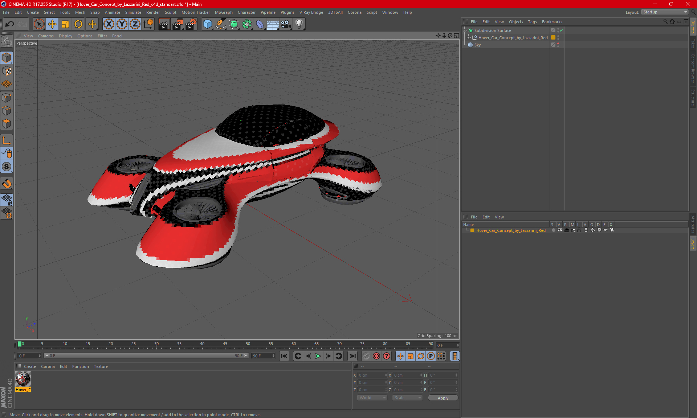Toggle Subdivision Surface visibility dots

[x=558, y=30]
